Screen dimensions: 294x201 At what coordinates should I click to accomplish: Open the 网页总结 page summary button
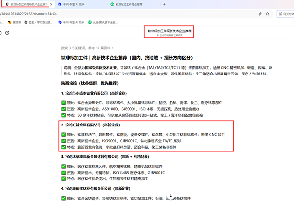click(x=286, y=14)
